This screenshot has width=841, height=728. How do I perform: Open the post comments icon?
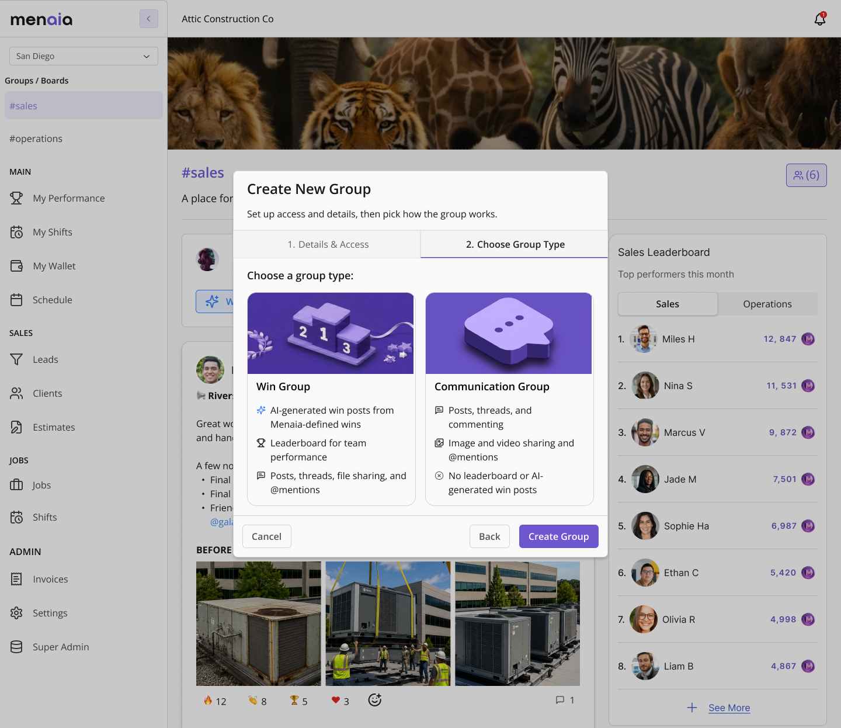[560, 700]
